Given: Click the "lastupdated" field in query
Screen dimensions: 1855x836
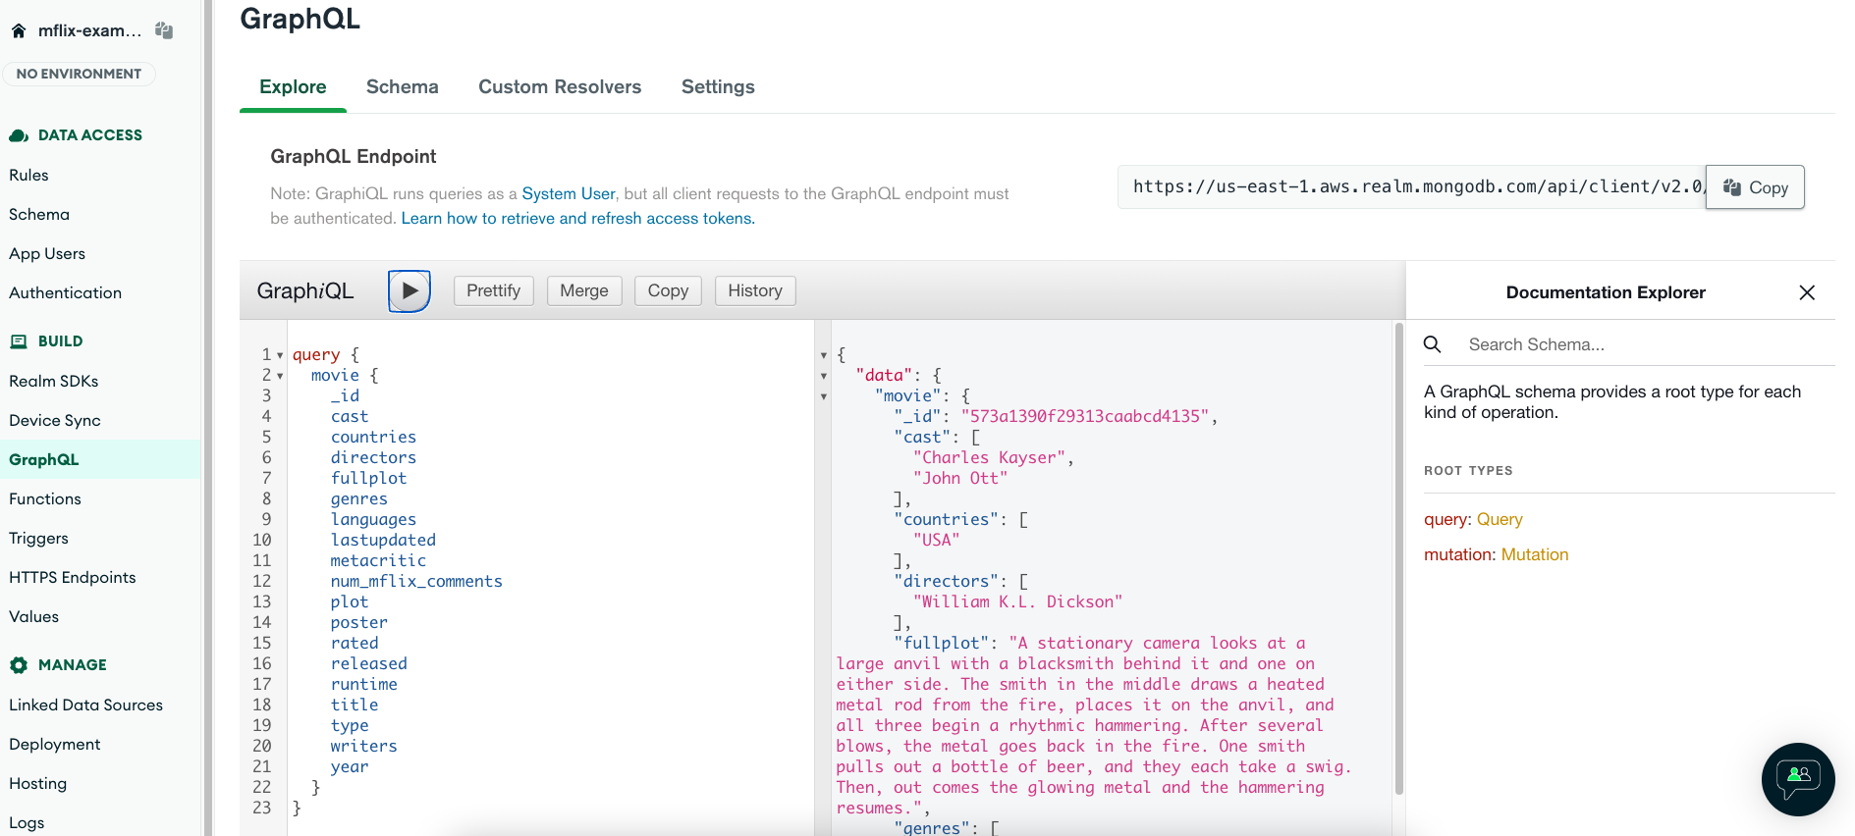Looking at the screenshot, I should coord(383,540).
